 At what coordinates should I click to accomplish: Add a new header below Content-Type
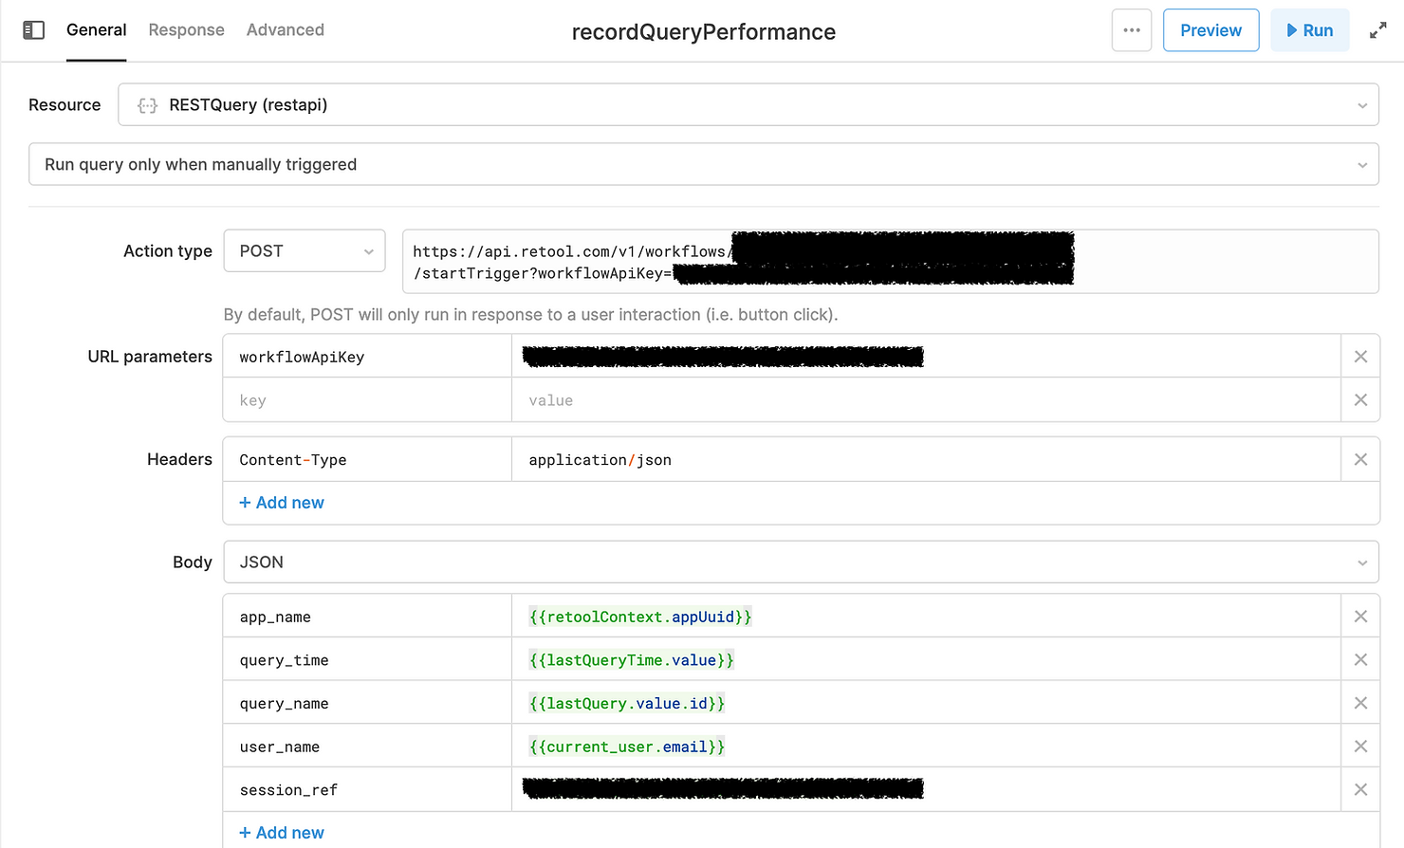281,503
